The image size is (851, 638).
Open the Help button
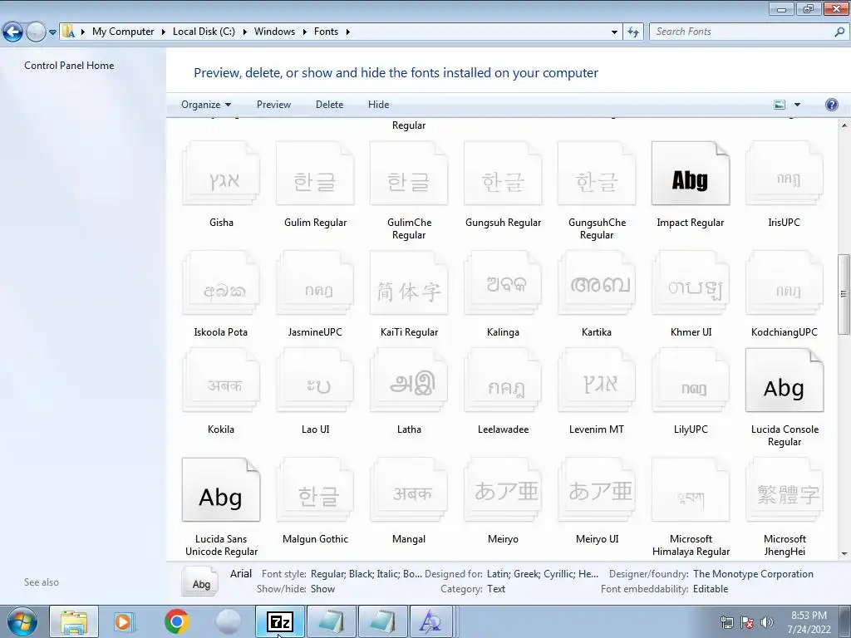(x=831, y=105)
